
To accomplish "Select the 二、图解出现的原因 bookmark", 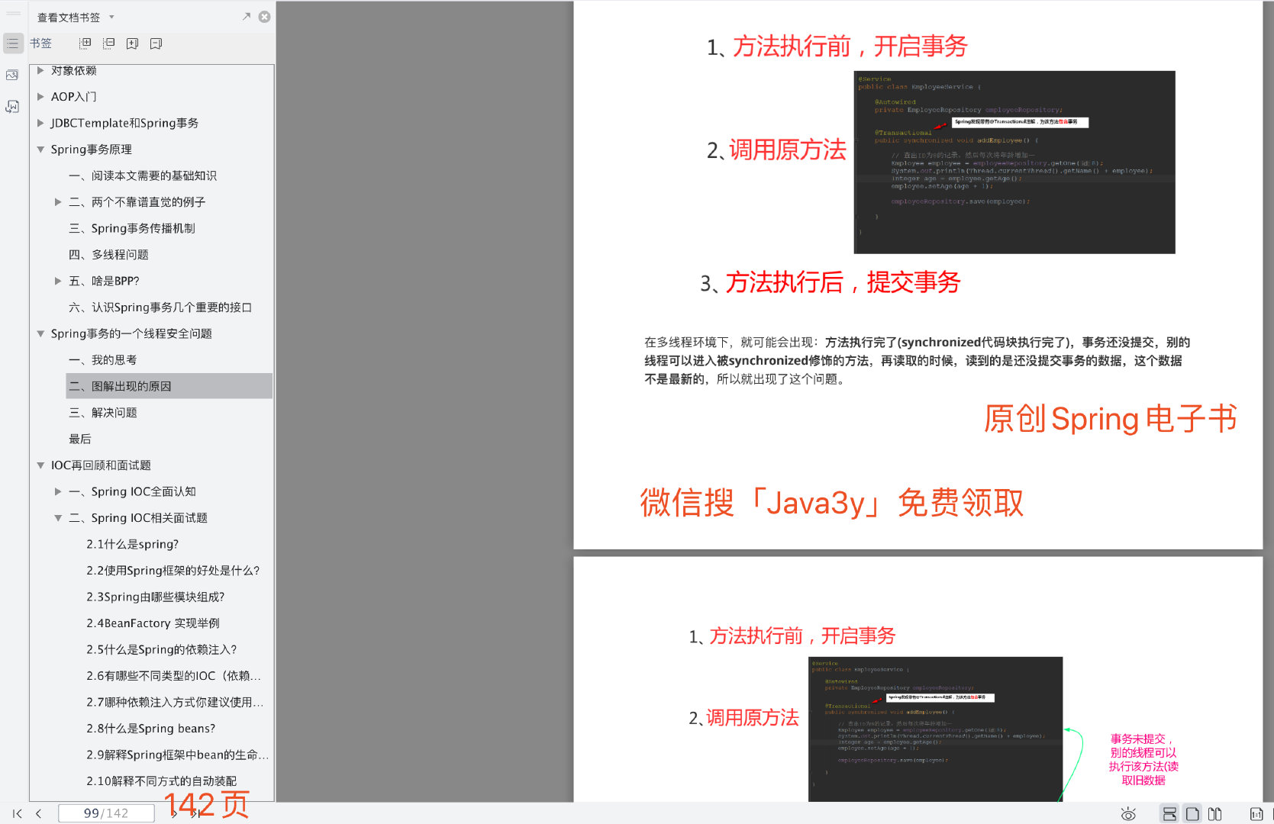I will (x=169, y=386).
